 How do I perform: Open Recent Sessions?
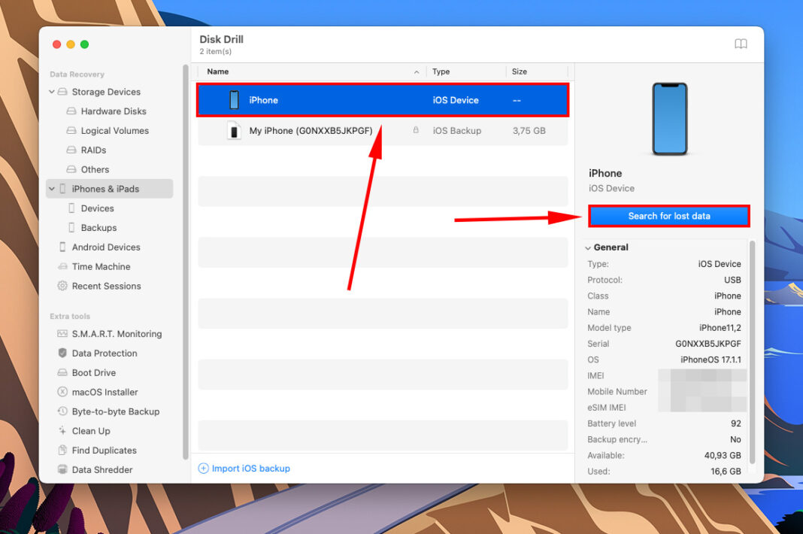[x=107, y=286]
